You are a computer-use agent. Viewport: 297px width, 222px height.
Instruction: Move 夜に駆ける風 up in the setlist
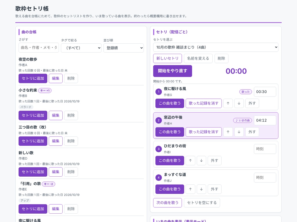(x=228, y=103)
